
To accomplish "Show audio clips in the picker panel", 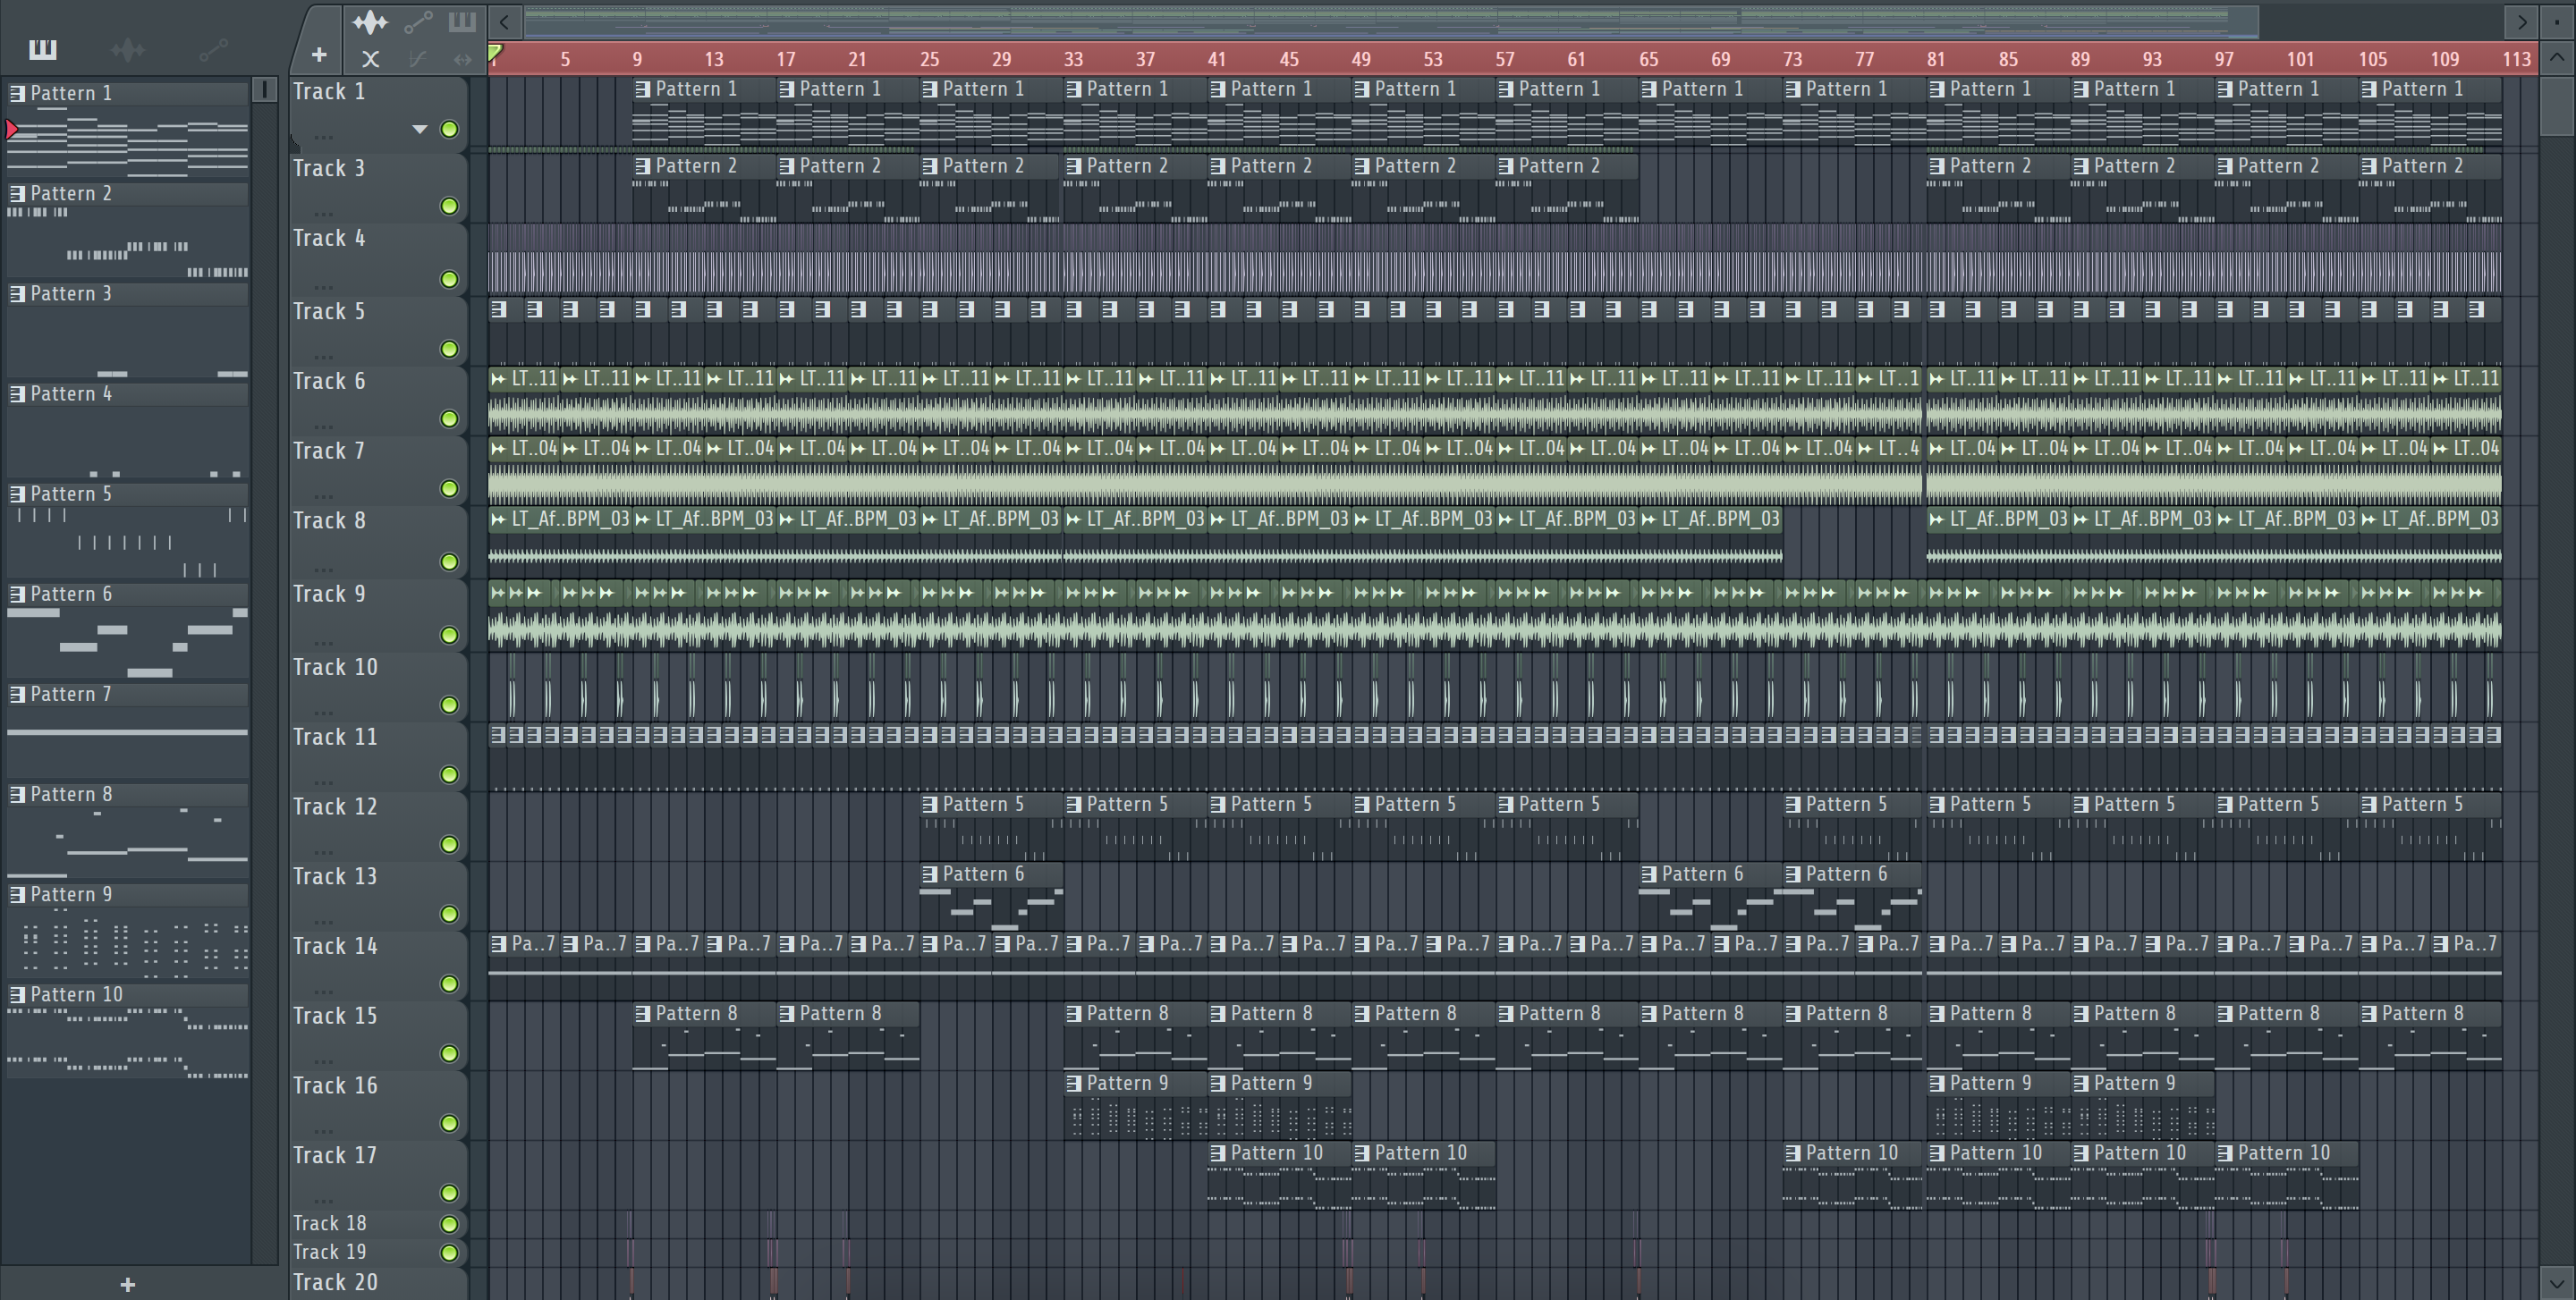I will point(128,49).
